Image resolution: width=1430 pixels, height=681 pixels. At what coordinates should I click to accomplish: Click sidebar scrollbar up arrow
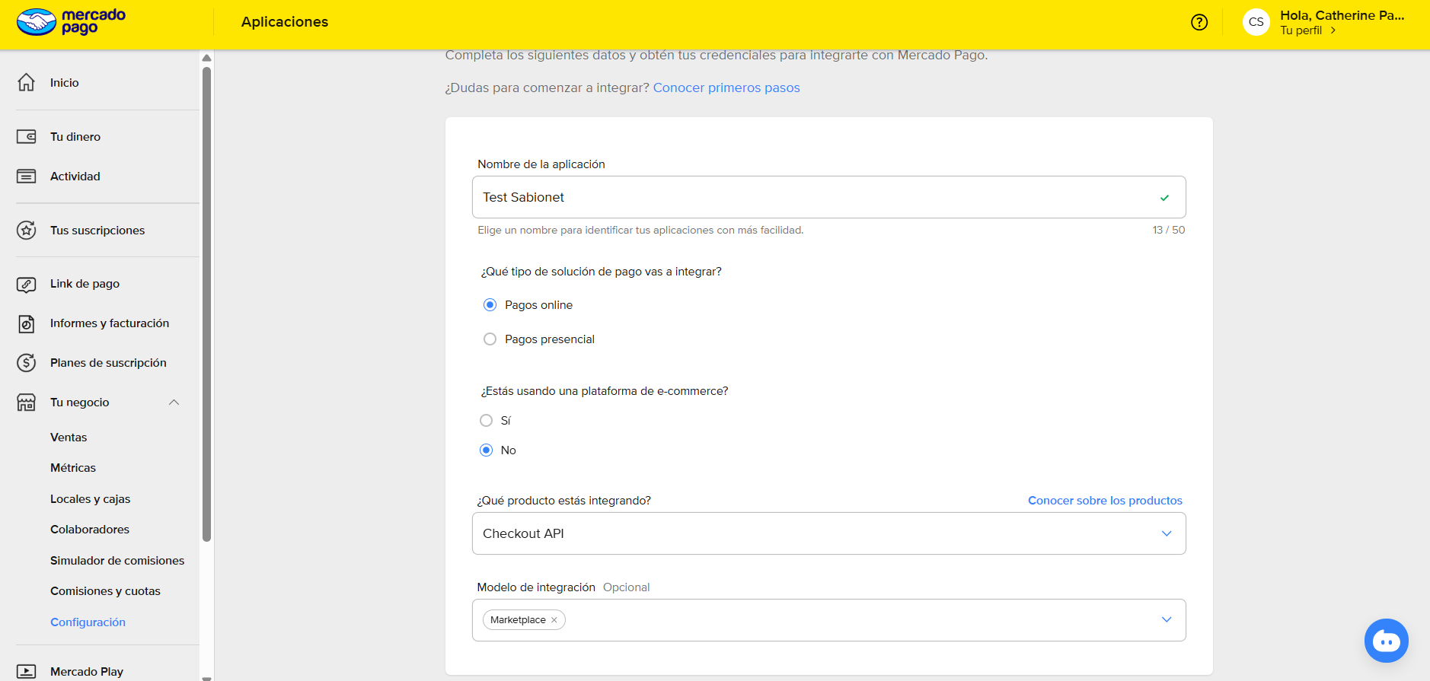[x=206, y=58]
